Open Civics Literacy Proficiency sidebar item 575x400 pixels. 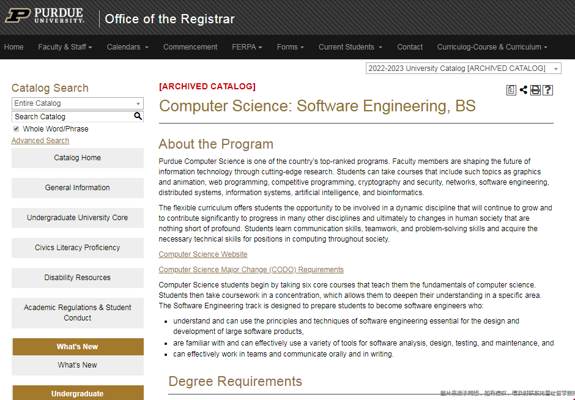(x=77, y=248)
